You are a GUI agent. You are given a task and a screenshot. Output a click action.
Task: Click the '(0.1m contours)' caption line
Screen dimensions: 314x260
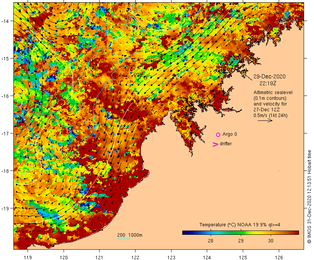click(x=270, y=98)
